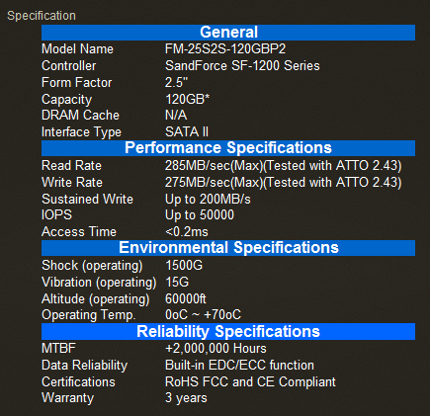The image size is (430, 416).
Task: Click the Warranty 3 years value
Action: [186, 398]
